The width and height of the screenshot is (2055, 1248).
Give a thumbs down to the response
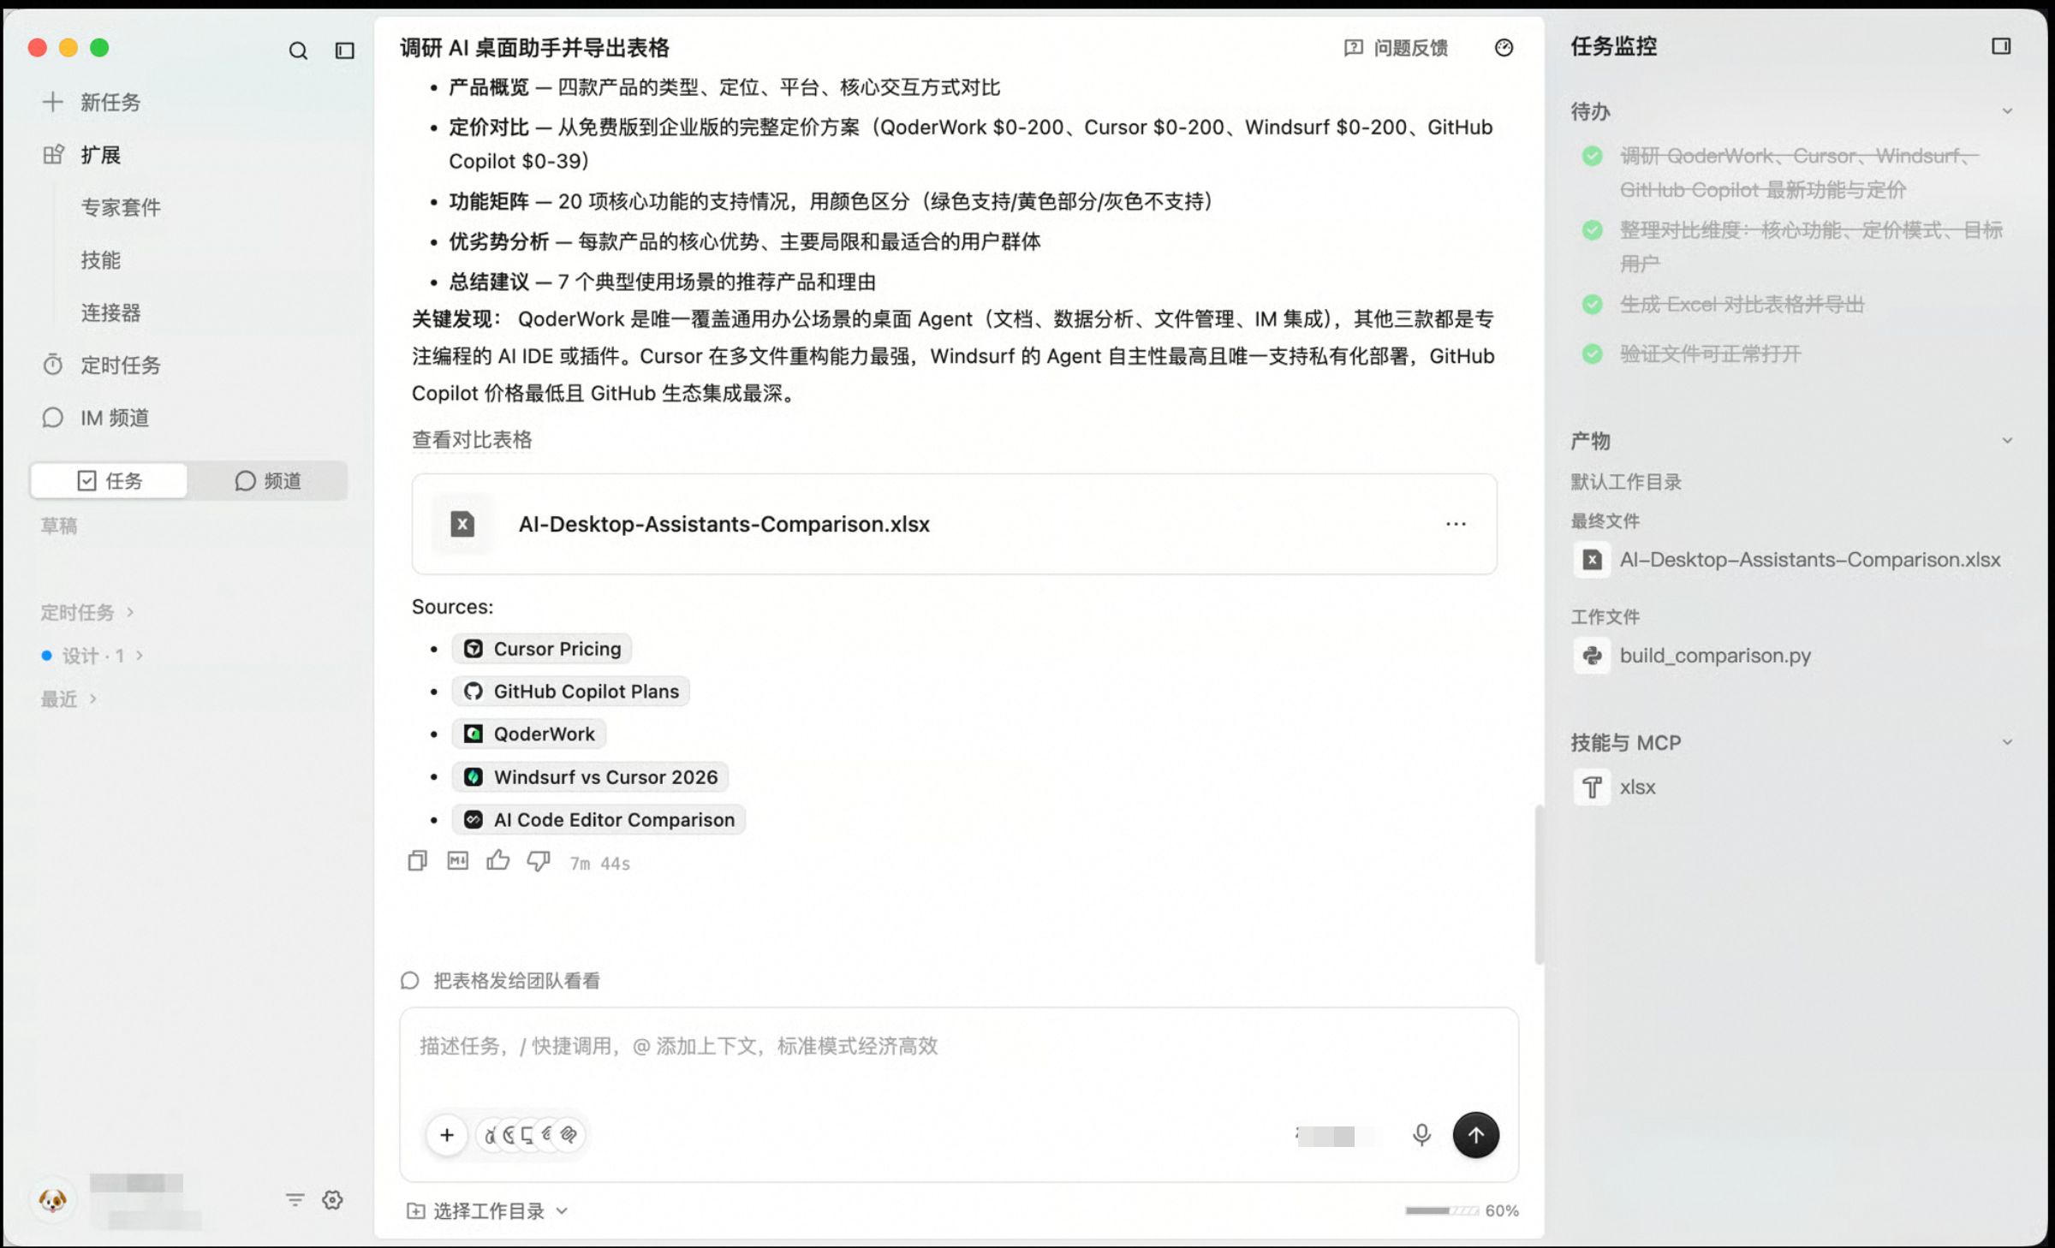coord(539,861)
